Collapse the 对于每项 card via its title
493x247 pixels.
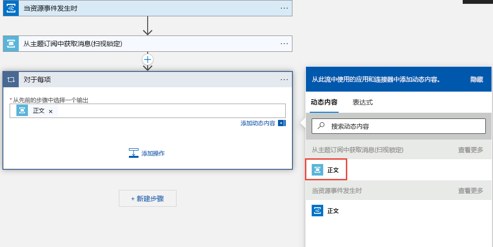pos(37,80)
